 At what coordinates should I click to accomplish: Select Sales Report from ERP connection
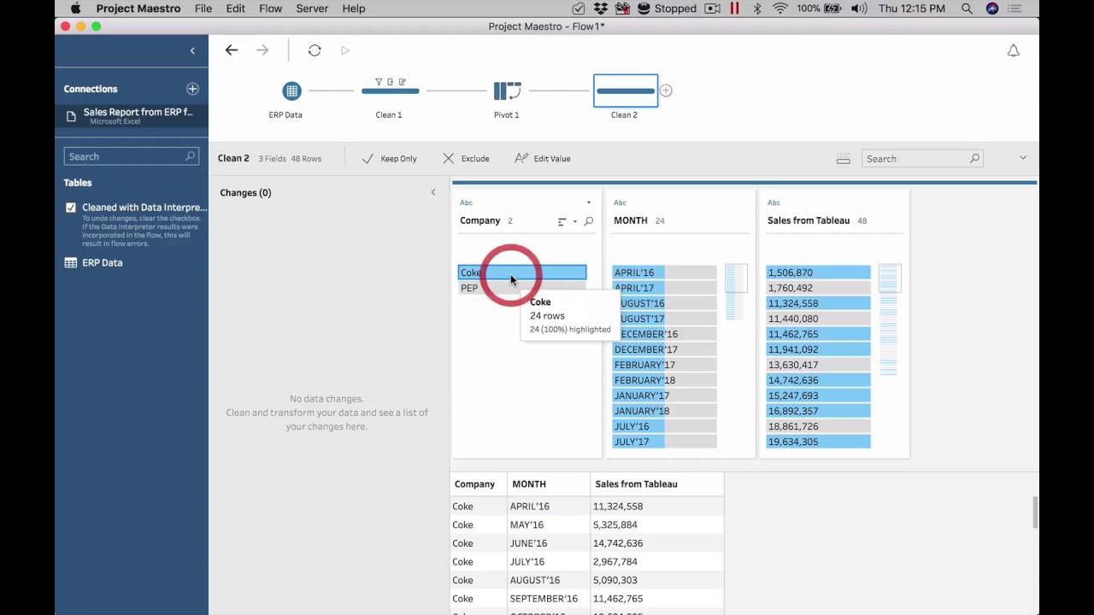tap(132, 115)
